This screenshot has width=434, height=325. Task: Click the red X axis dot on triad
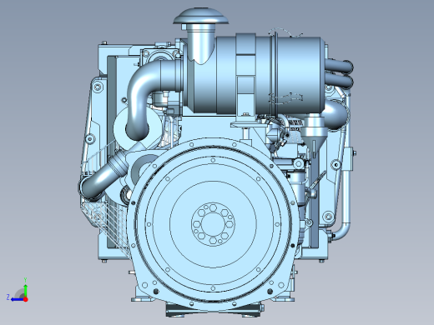[x=26, y=299]
